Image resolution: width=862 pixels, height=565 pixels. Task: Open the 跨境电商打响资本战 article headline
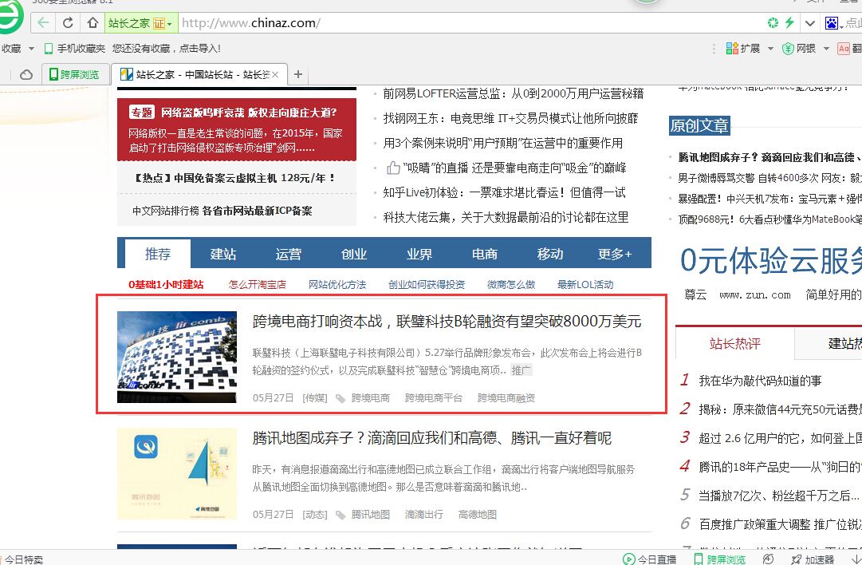pyautogui.click(x=447, y=322)
